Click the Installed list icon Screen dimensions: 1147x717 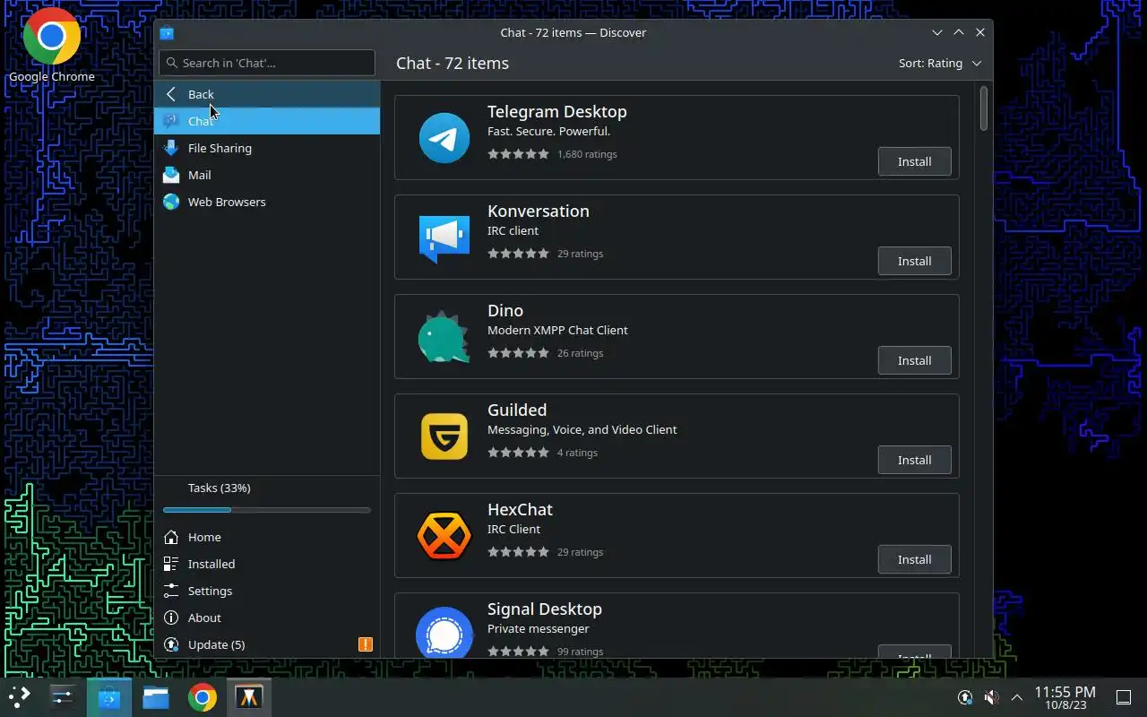[x=171, y=564]
